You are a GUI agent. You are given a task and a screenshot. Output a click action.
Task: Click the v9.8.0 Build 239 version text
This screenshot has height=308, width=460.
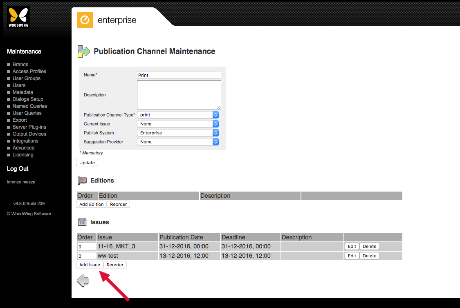(x=29, y=203)
